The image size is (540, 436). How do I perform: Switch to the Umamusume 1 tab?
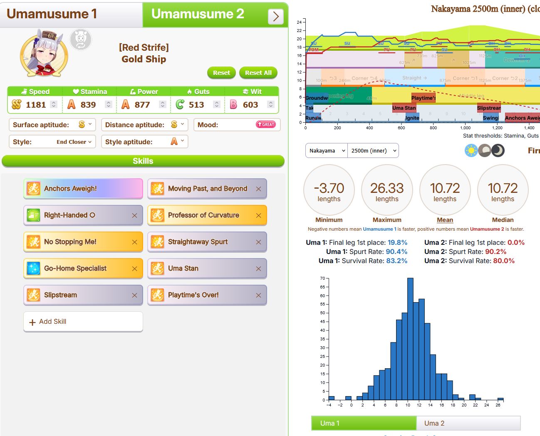pyautogui.click(x=71, y=15)
